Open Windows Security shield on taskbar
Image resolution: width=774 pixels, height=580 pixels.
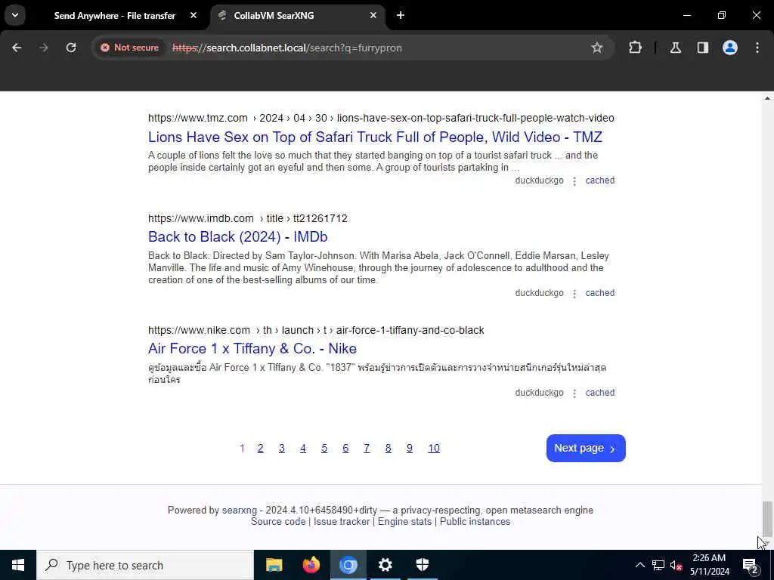click(422, 565)
